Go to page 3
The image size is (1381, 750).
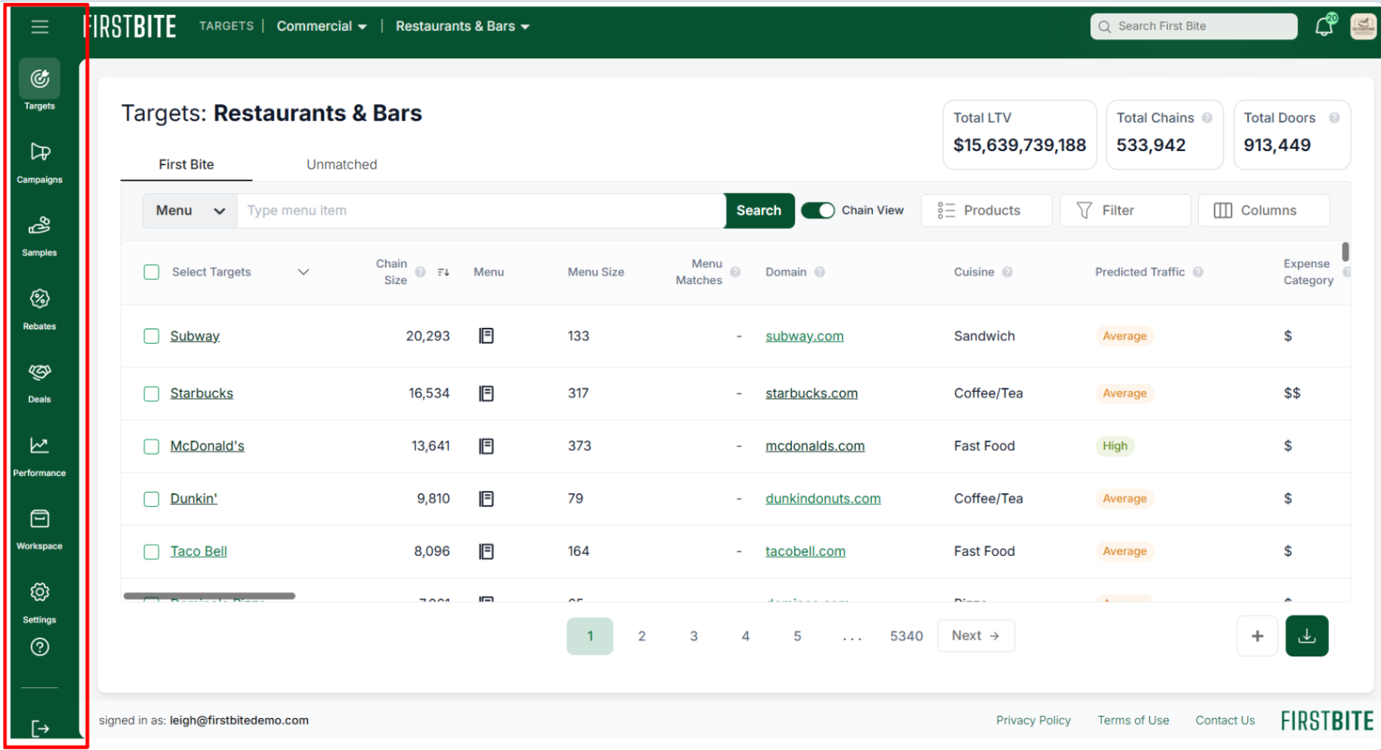pyautogui.click(x=694, y=636)
